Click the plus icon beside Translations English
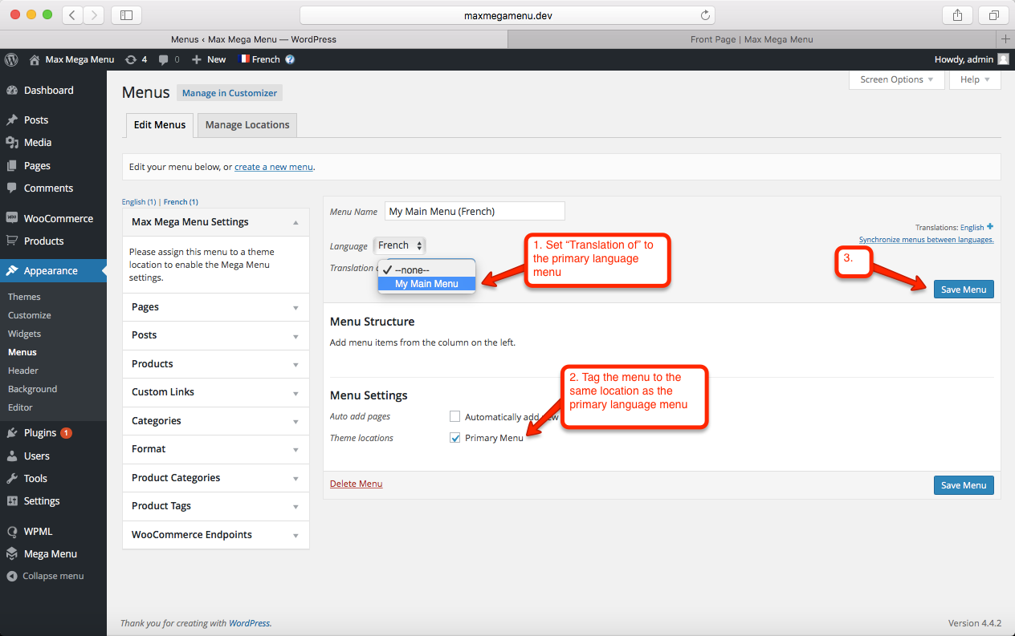 990,227
